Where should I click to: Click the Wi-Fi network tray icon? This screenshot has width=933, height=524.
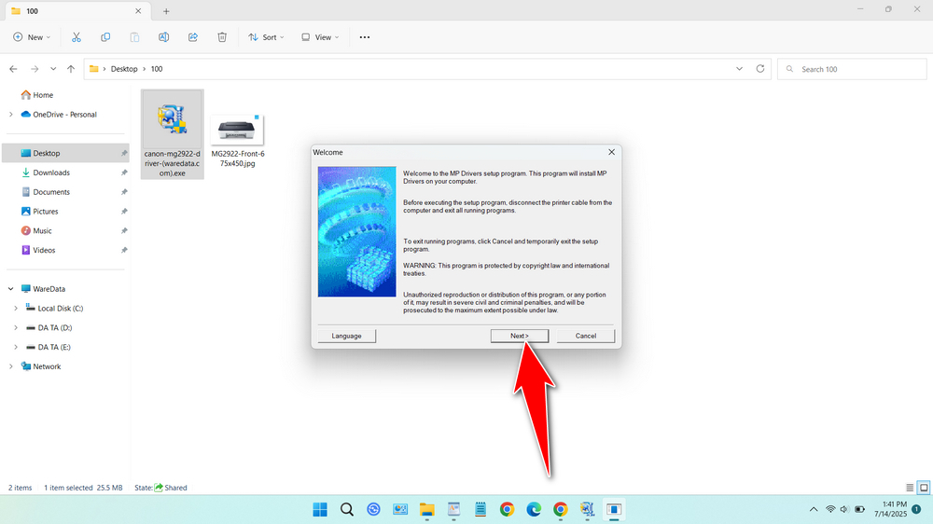click(830, 509)
